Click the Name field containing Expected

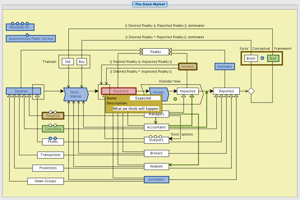point(145,98)
